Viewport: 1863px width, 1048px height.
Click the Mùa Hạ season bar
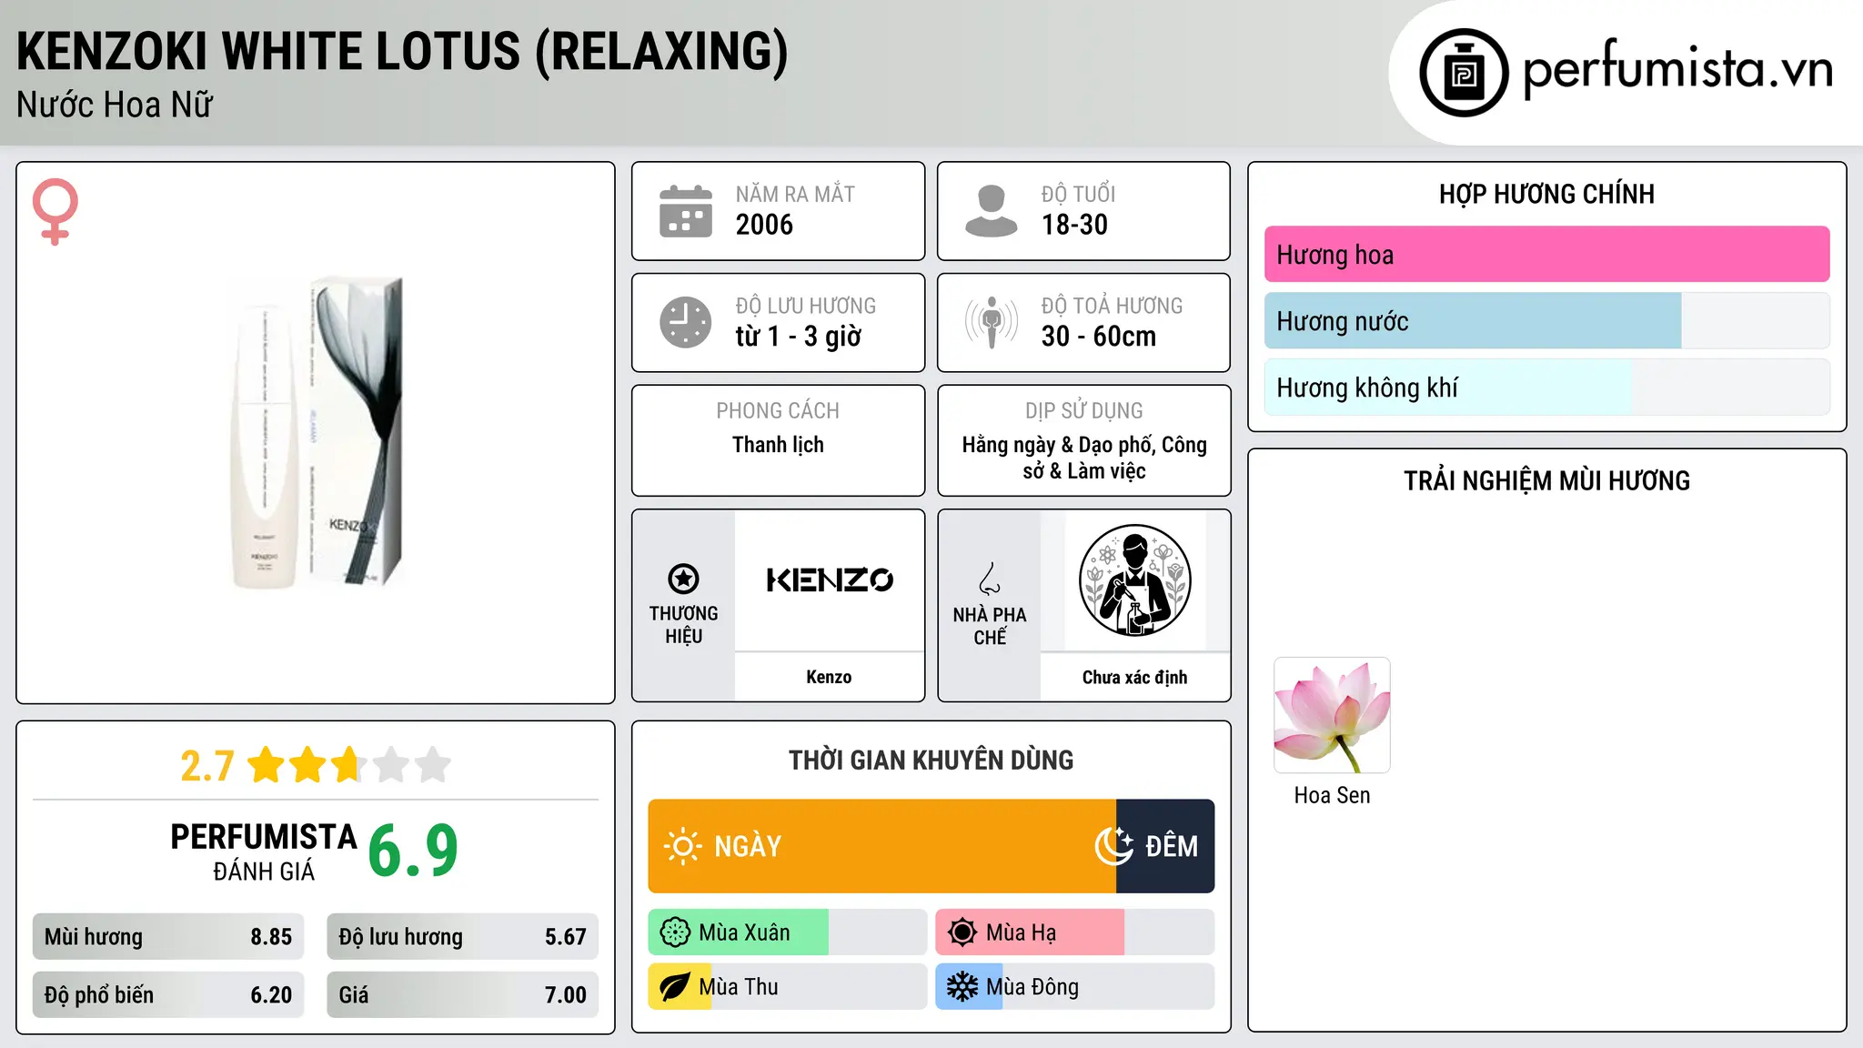(x=1074, y=932)
